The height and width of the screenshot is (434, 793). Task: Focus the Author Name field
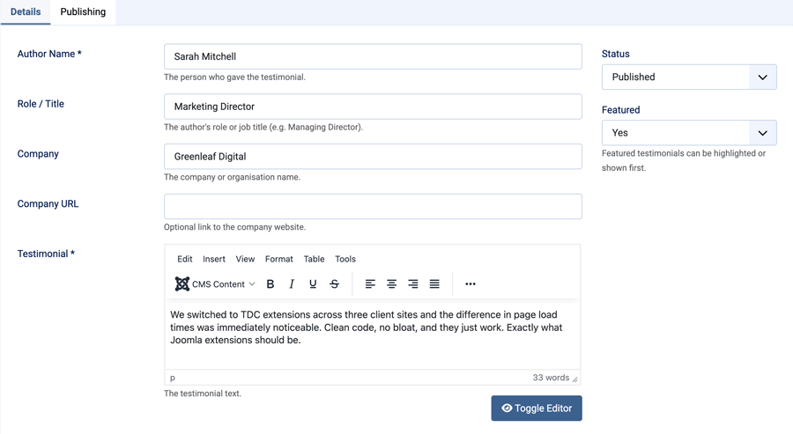[373, 56]
